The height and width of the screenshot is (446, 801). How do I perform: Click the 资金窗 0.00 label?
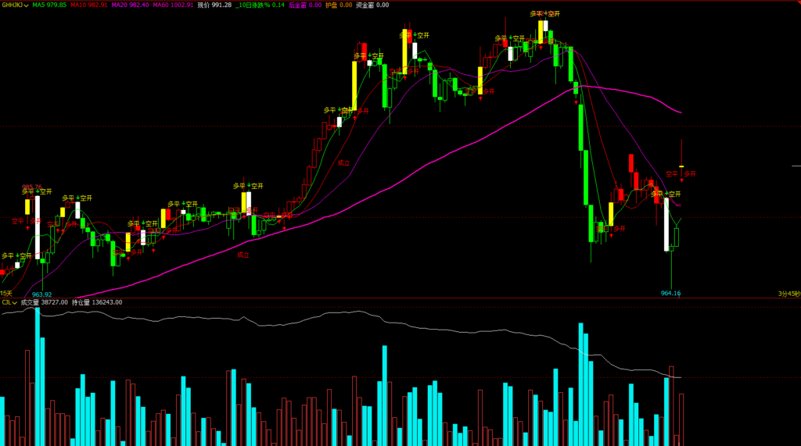[372, 5]
